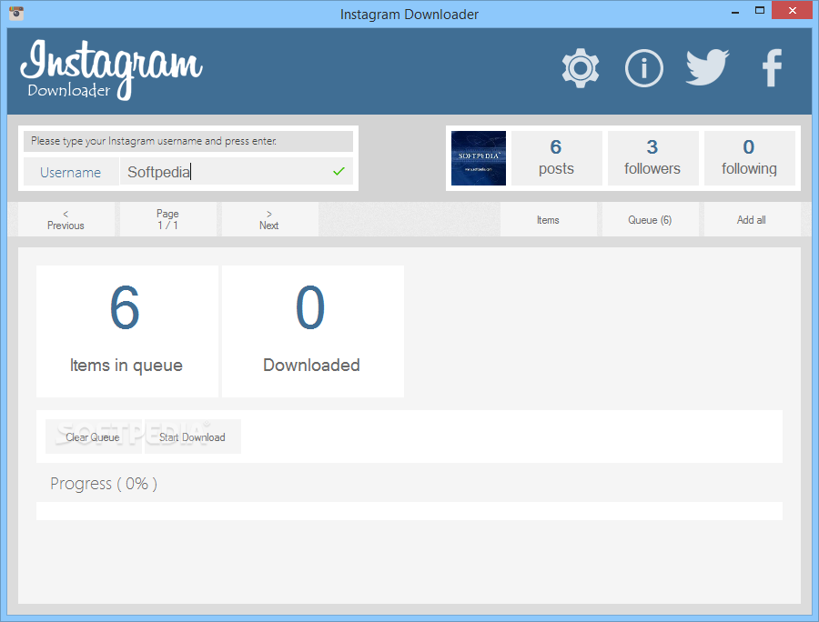The height and width of the screenshot is (622, 819).
Task: Click the 0 following counter
Action: coord(749,158)
